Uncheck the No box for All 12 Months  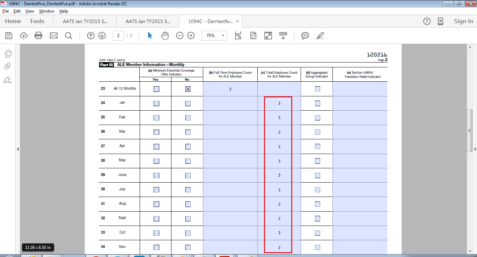pyautogui.click(x=188, y=89)
